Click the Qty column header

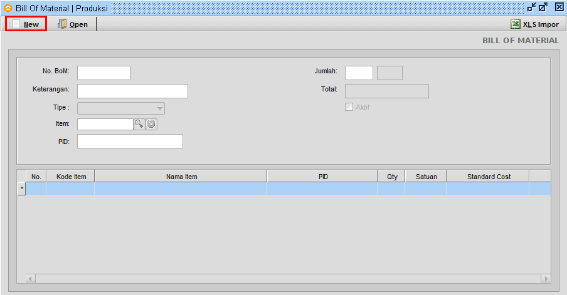tap(391, 177)
